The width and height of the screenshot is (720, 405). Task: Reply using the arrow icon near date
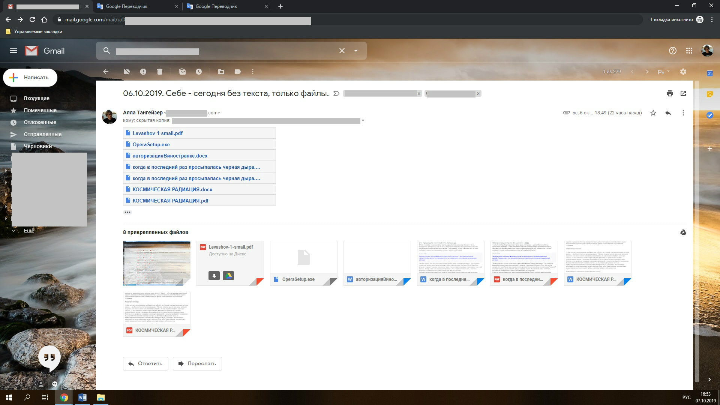(668, 113)
